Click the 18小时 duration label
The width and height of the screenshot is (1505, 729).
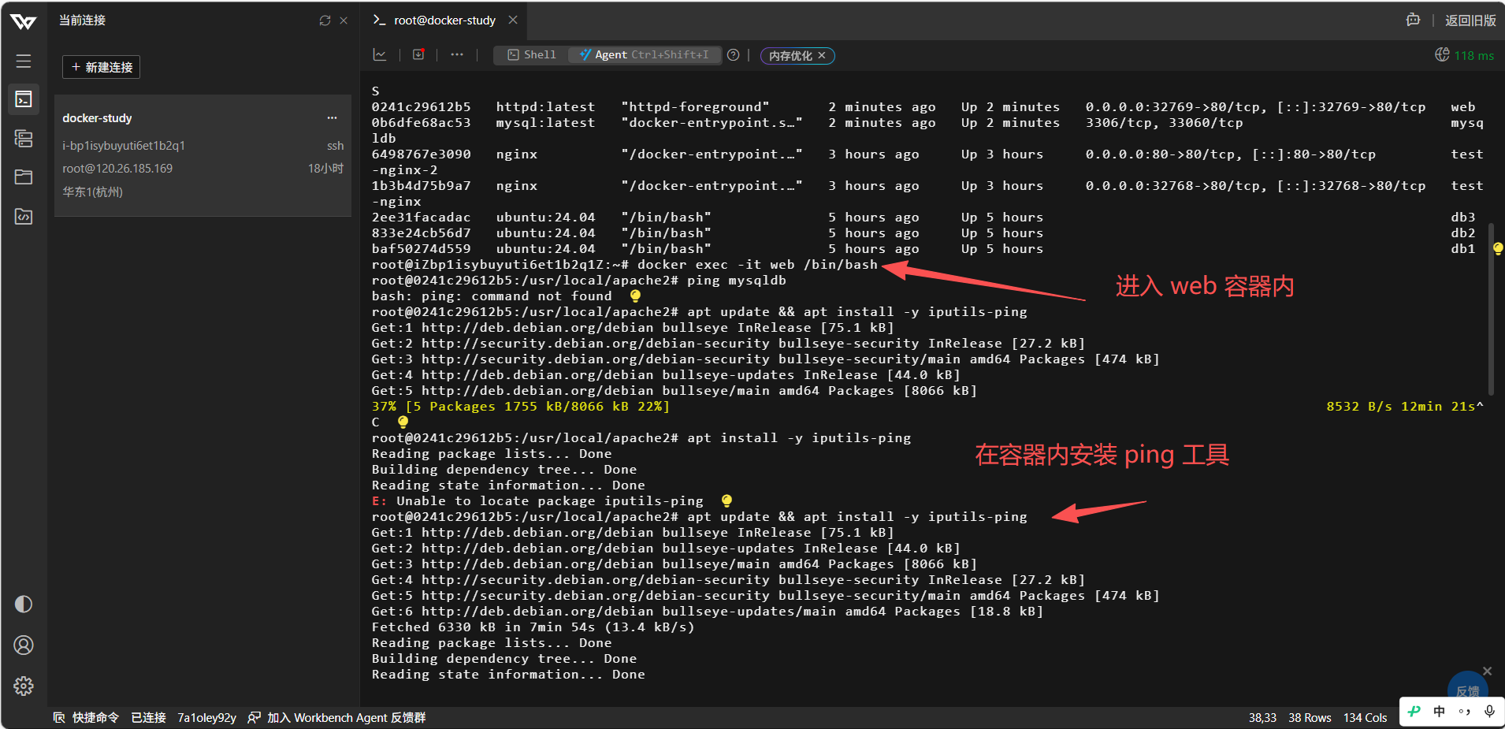click(325, 169)
